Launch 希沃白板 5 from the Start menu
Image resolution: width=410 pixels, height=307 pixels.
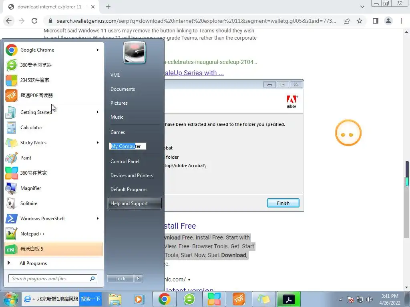(x=54, y=249)
